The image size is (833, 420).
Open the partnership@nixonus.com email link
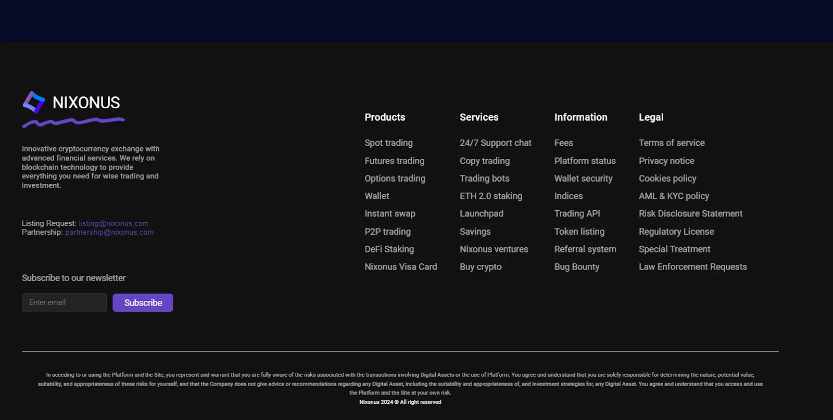(x=109, y=232)
